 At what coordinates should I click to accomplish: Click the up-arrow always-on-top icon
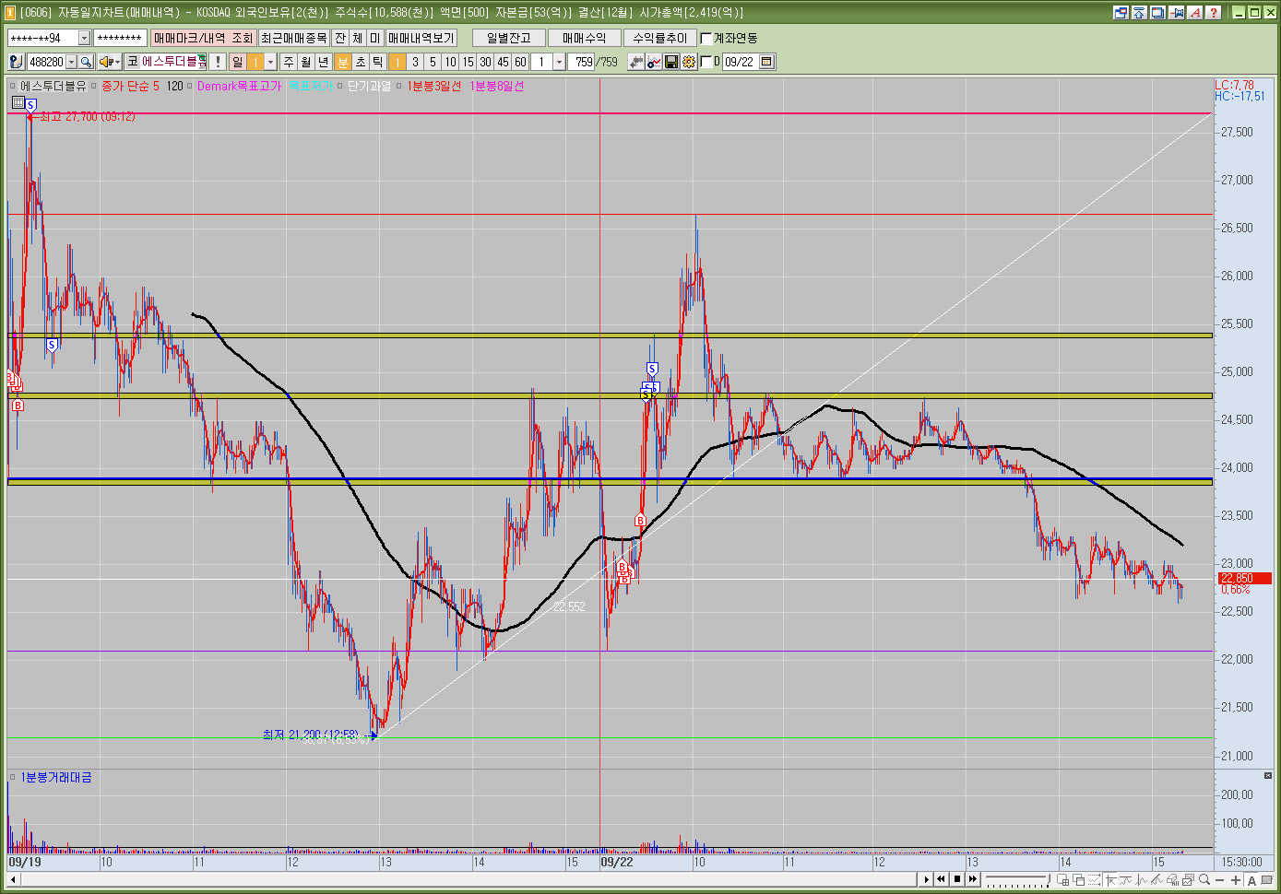click(1139, 12)
